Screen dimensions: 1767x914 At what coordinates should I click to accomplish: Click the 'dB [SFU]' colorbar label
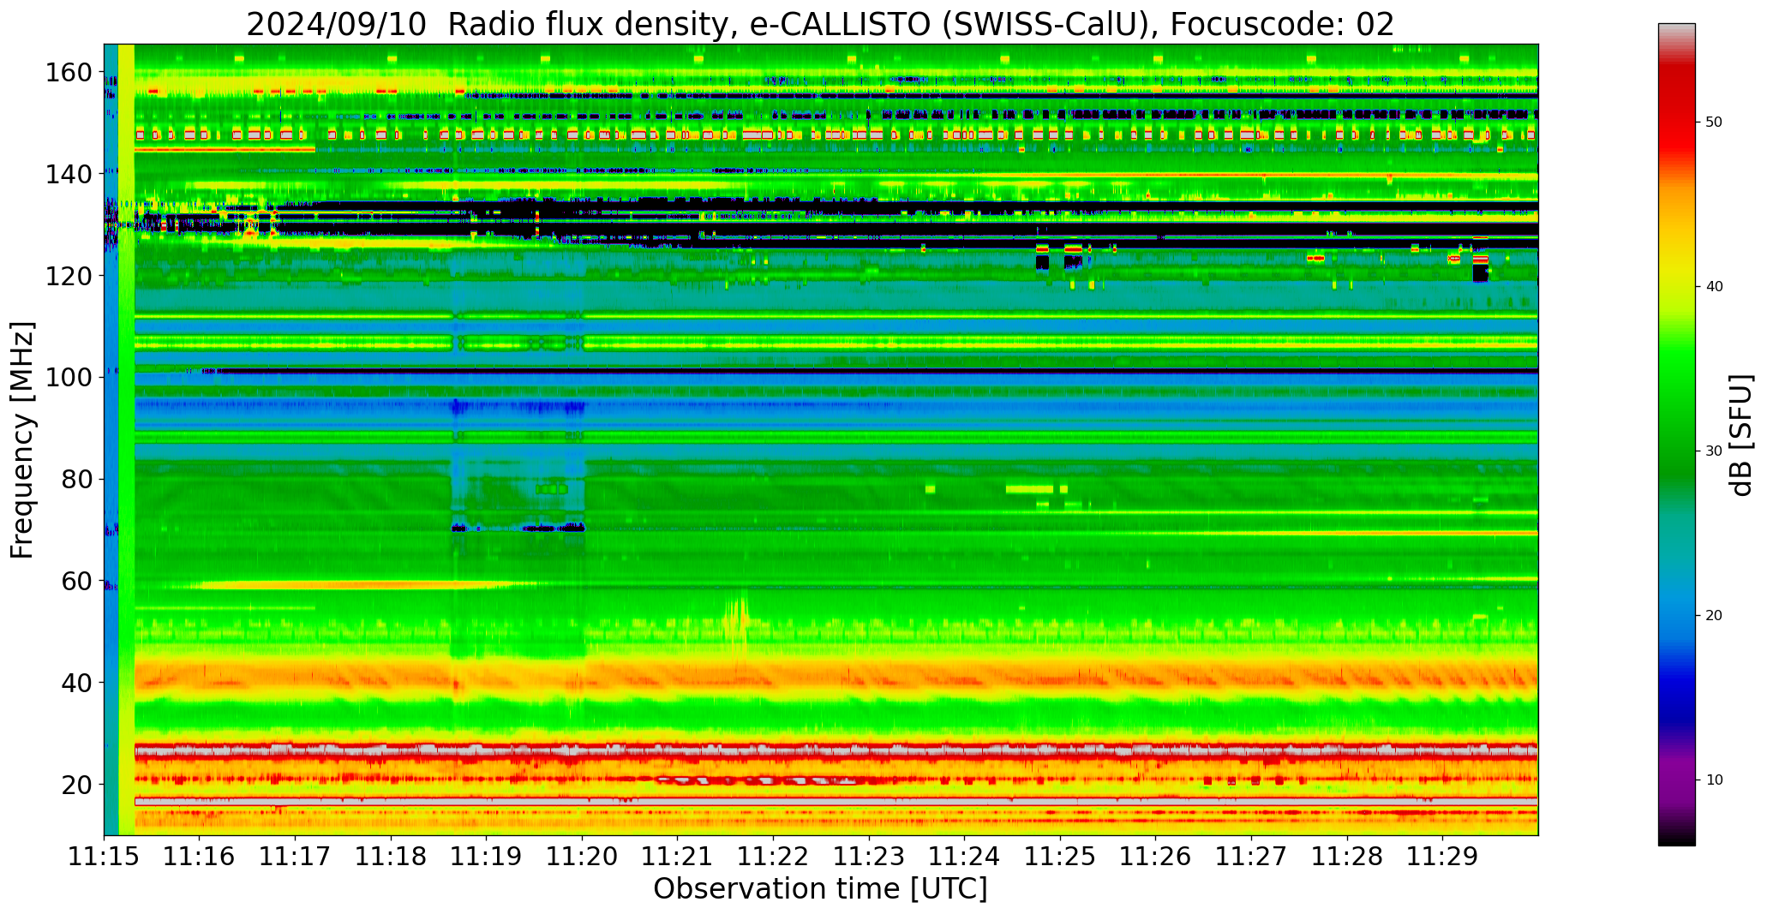pos(1741,435)
